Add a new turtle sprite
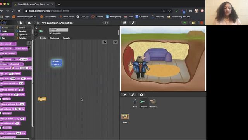The image size is (248, 140). coord(124,95)
